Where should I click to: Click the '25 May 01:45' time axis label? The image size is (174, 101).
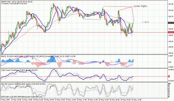pos(38,100)
